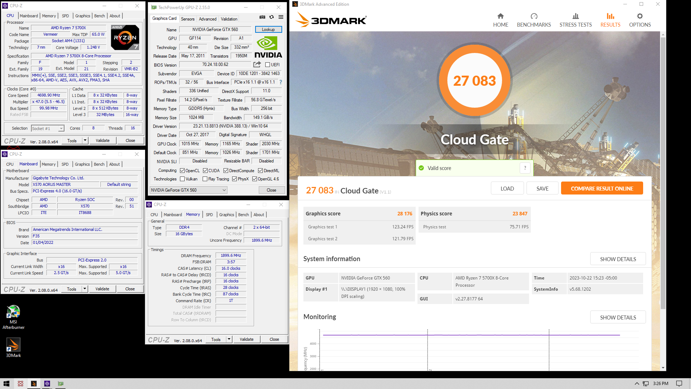Open 3DMark desktop shortcut
691x389 pixels.
pyautogui.click(x=13, y=348)
